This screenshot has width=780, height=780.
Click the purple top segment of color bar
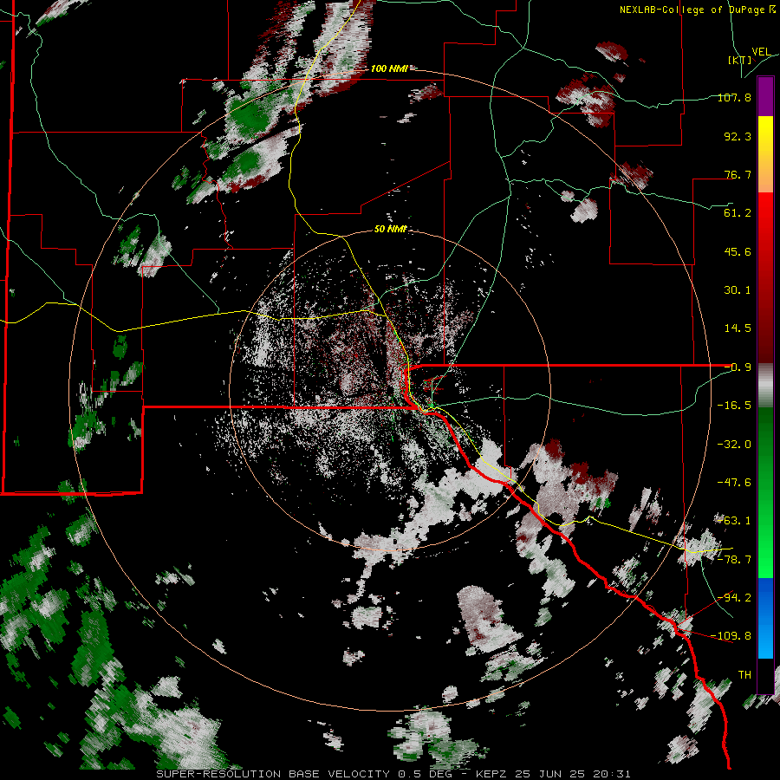pyautogui.click(x=765, y=97)
